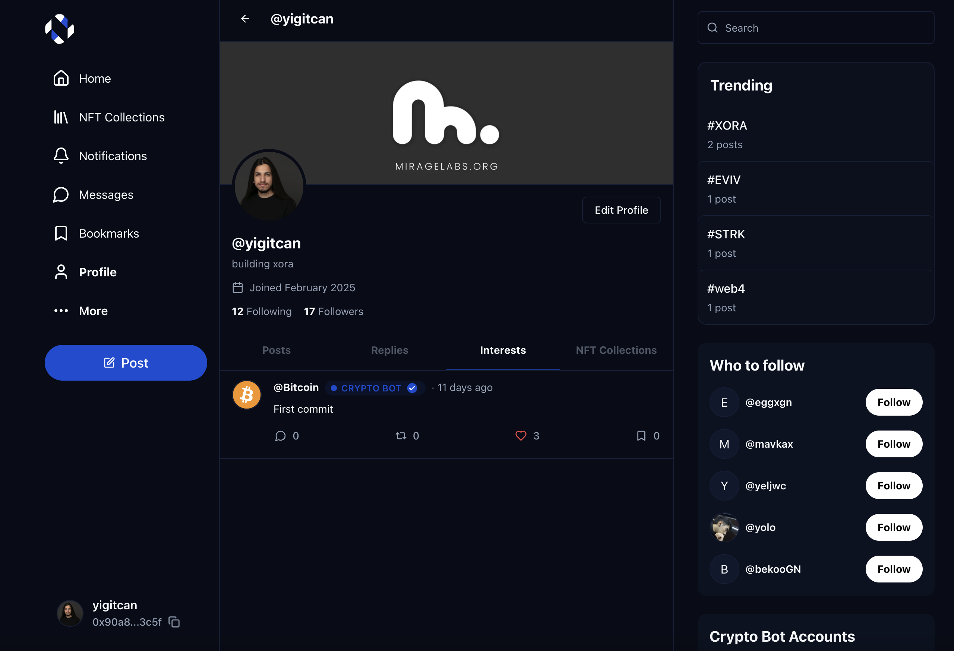Open the @yolo profile name
Screen dimensions: 954x651
click(760, 527)
